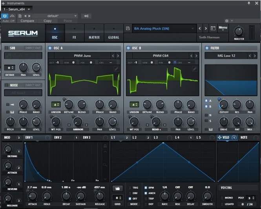Click the save preset floppy disk icon
The image size is (261, 209).
[x=128, y=28]
